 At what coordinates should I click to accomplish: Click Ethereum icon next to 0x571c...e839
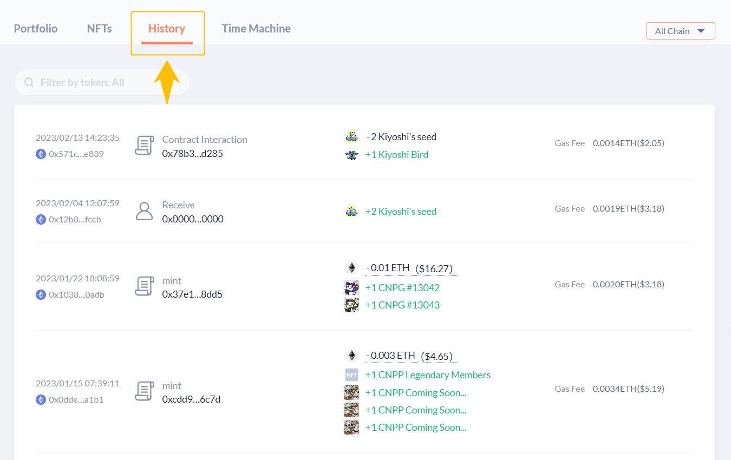(41, 154)
